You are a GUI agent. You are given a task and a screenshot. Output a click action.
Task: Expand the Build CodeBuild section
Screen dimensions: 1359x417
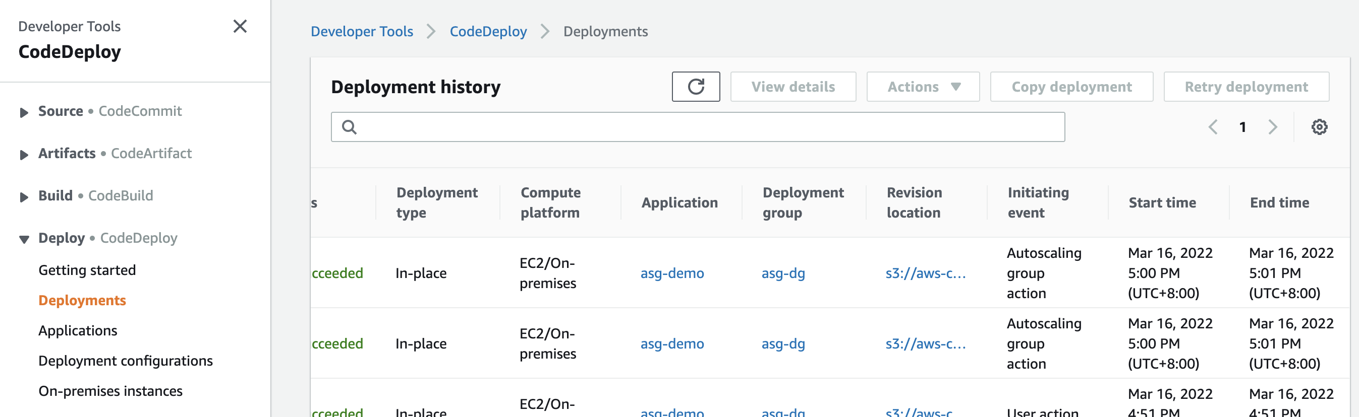(24, 197)
